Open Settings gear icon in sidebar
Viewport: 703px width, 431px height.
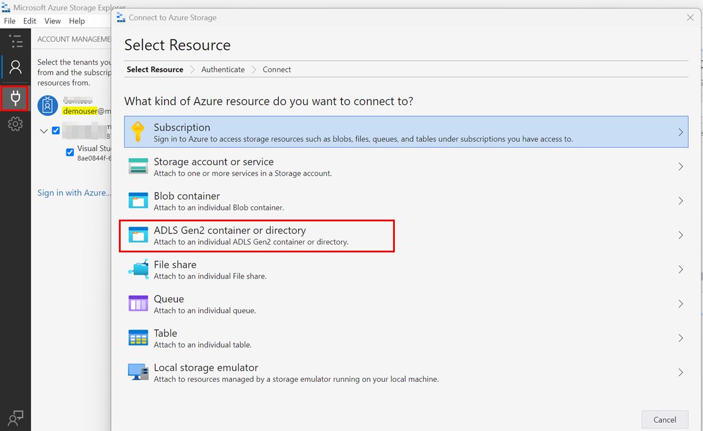pyautogui.click(x=15, y=124)
